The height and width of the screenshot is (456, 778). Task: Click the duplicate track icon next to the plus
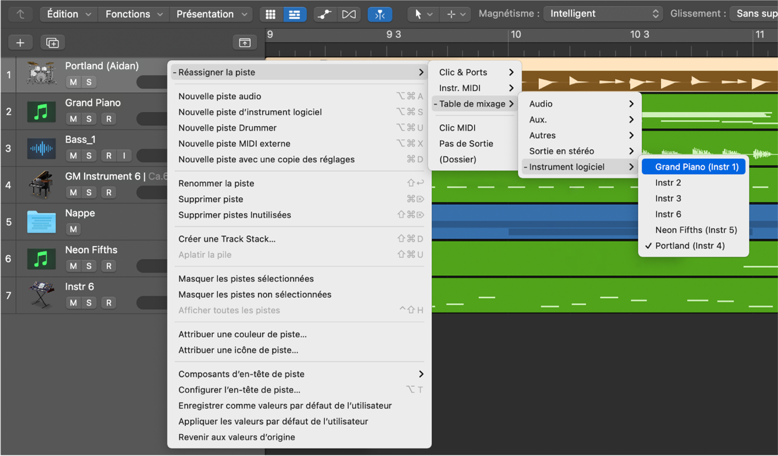point(52,42)
